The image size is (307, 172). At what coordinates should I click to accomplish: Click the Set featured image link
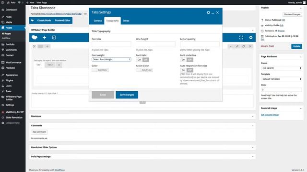pos(270,115)
